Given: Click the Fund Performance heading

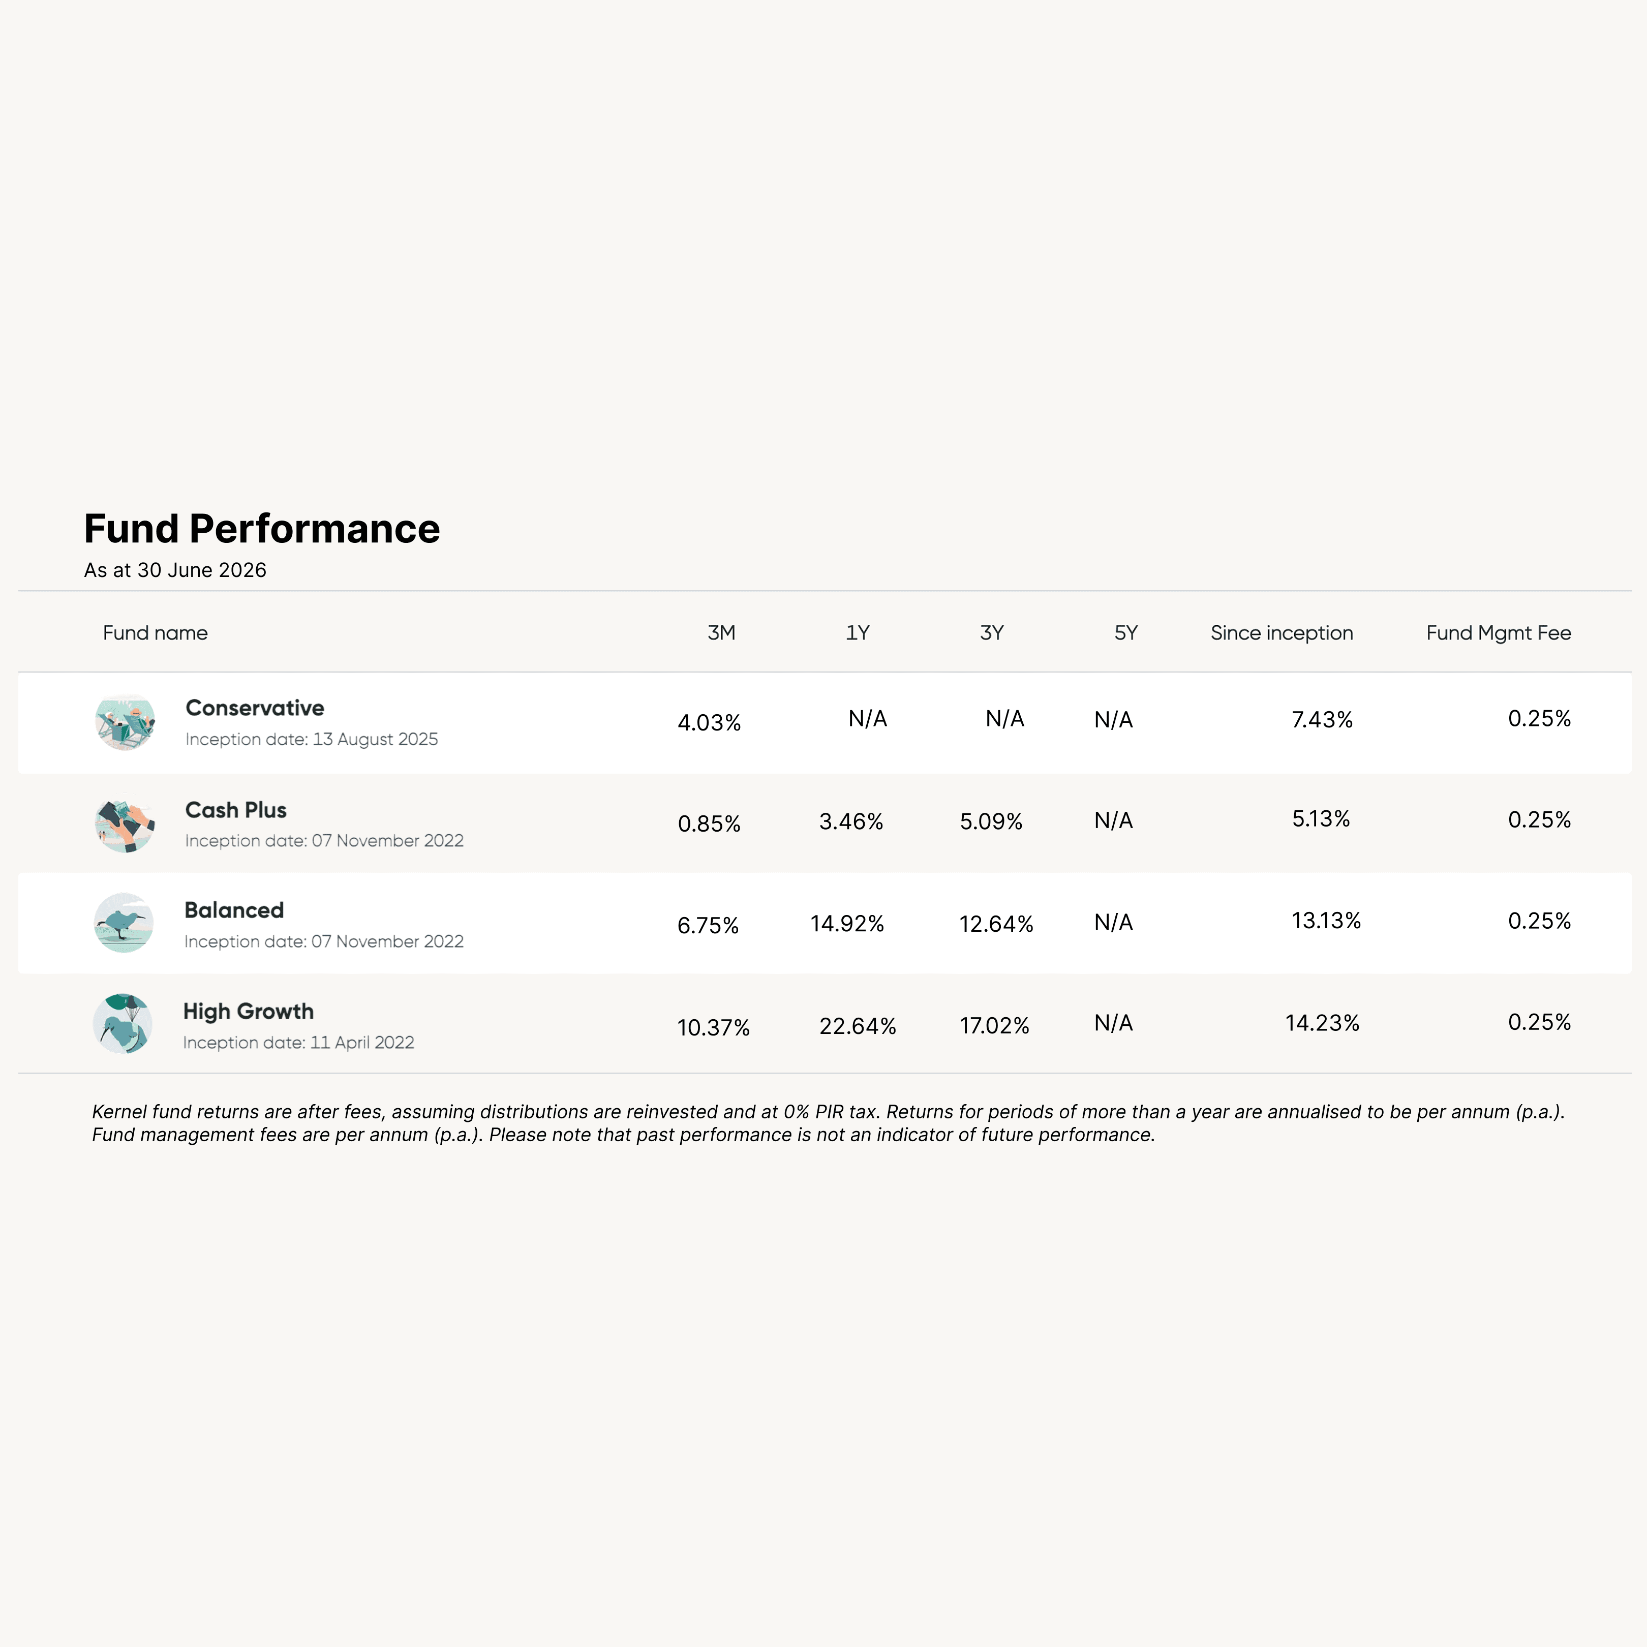Looking at the screenshot, I should pyautogui.click(x=263, y=529).
